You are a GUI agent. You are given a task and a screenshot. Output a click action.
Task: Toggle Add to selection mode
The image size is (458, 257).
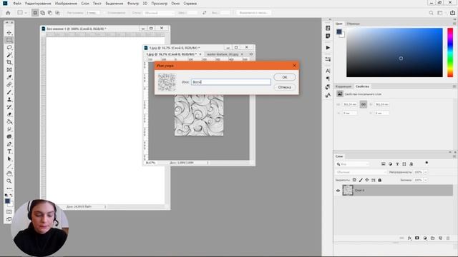[43, 13]
